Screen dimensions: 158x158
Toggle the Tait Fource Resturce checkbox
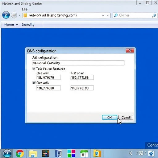coord(34,69)
